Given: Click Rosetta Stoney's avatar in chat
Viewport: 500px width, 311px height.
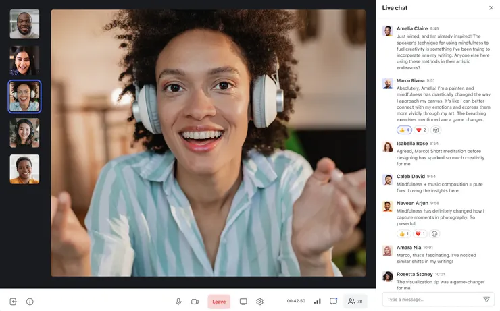Looking at the screenshot, I should pyautogui.click(x=387, y=277).
